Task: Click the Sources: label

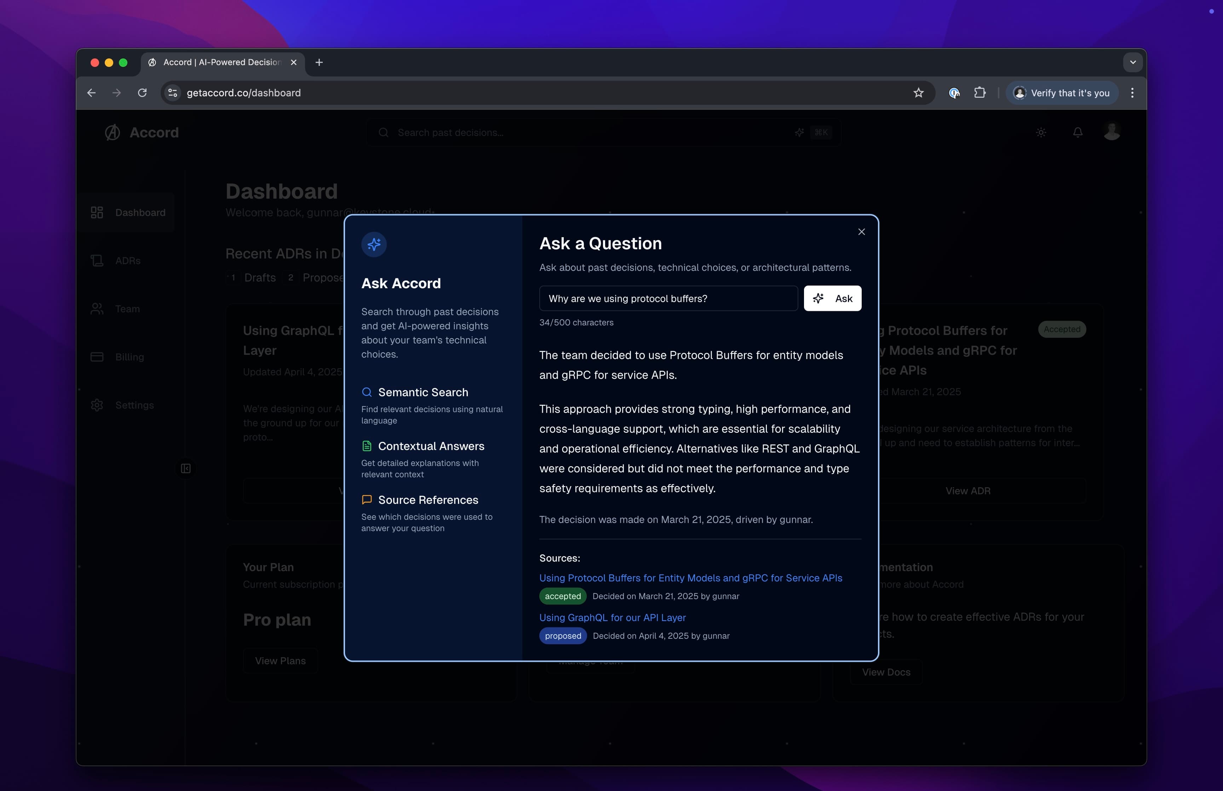Action: 559,558
